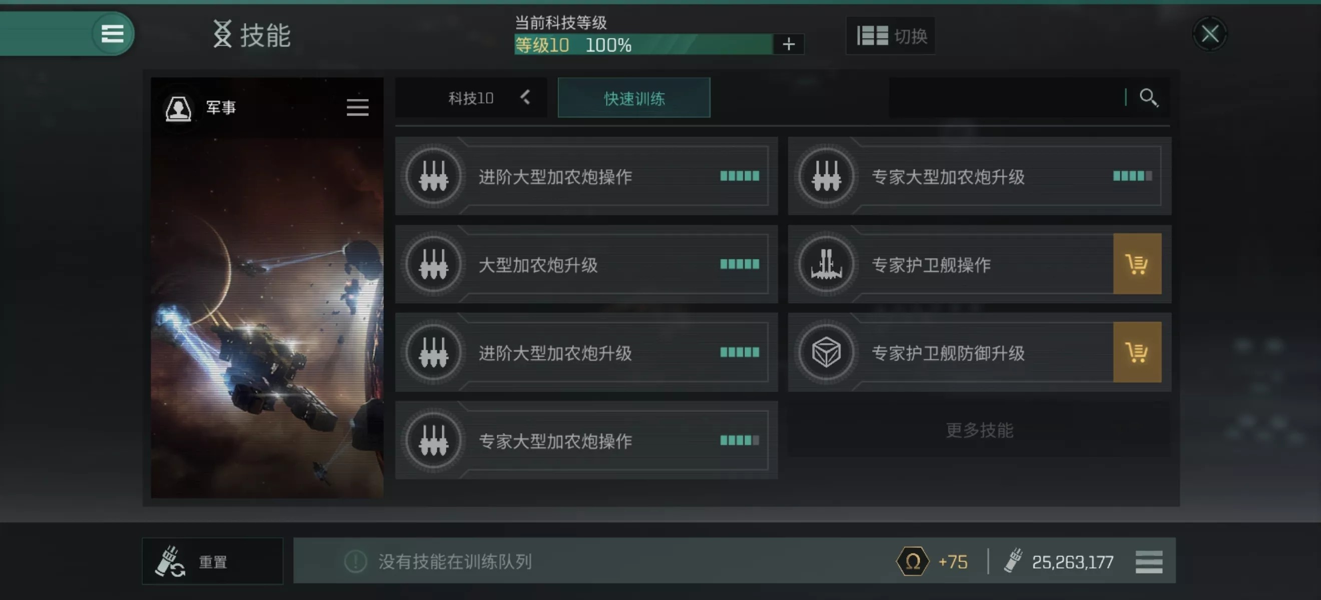Click the plus icon beside tech level bar
Screen dimensions: 1321x600
(789, 44)
